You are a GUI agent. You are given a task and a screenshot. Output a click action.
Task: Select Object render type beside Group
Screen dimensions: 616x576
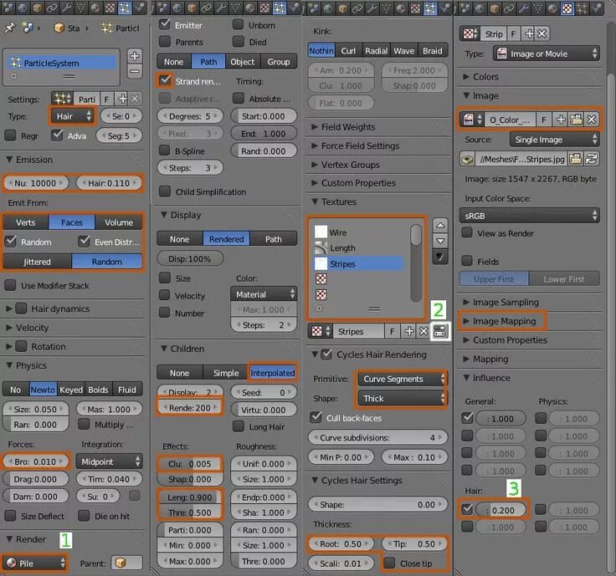pos(243,62)
